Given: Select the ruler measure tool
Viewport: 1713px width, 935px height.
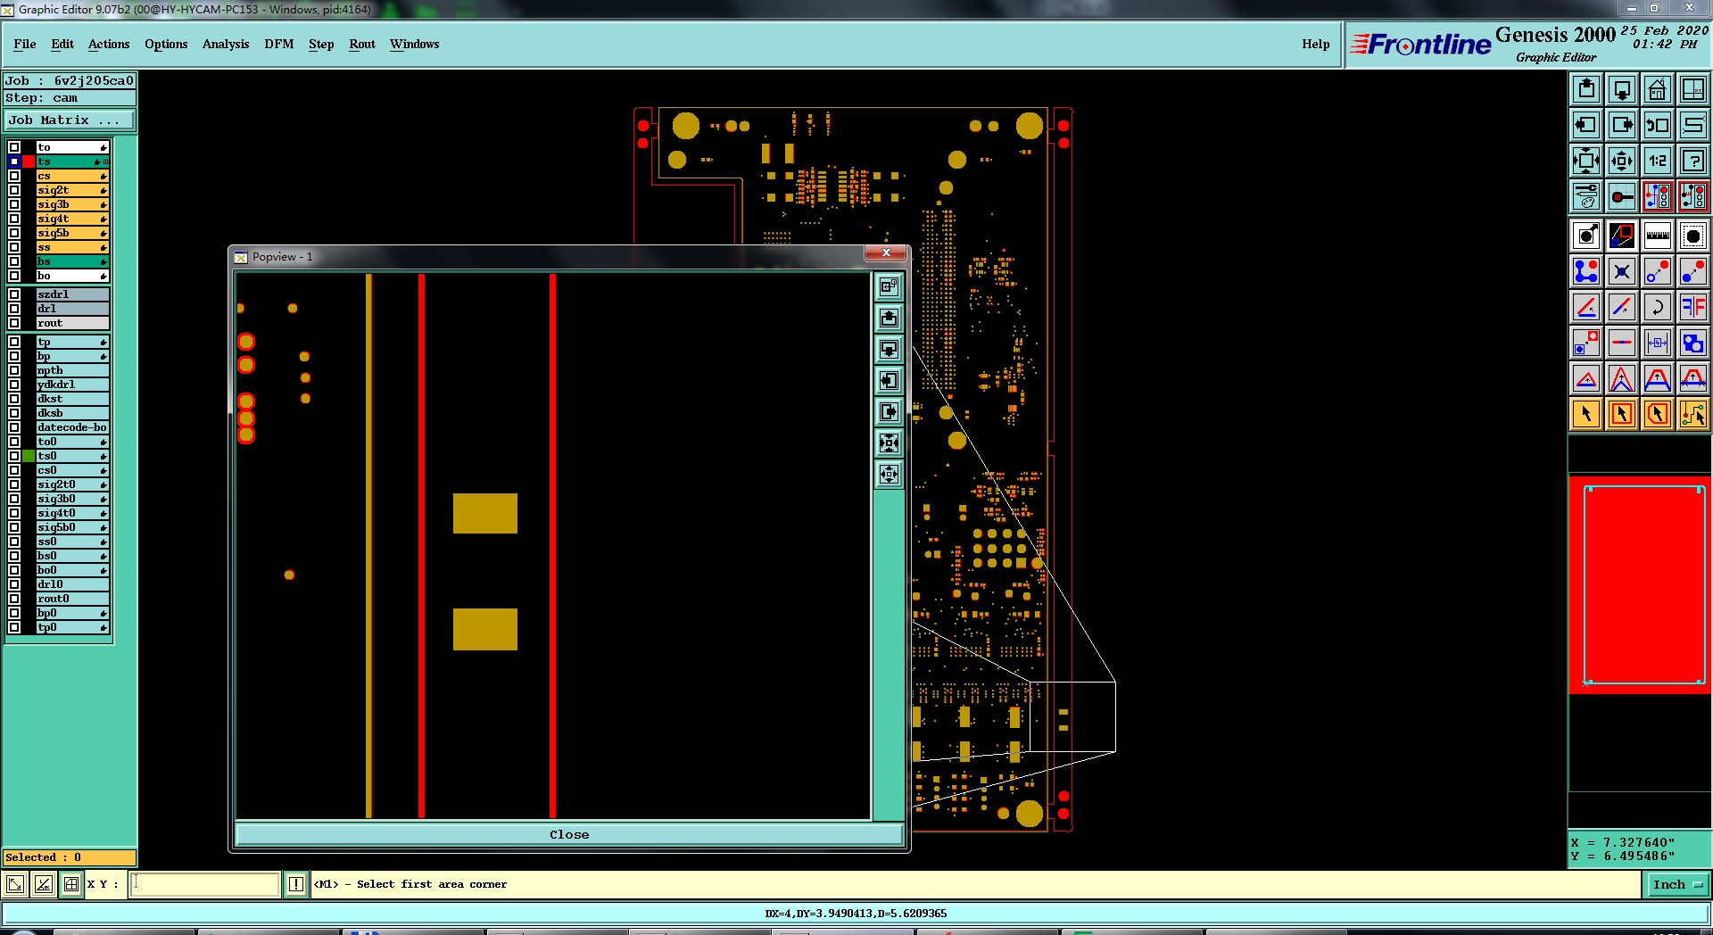Looking at the screenshot, I should click(1657, 236).
